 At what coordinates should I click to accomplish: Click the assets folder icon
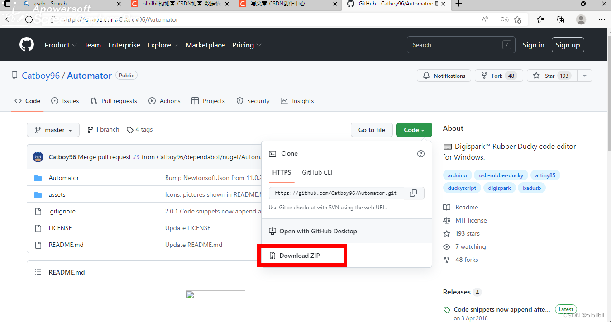[x=38, y=194]
